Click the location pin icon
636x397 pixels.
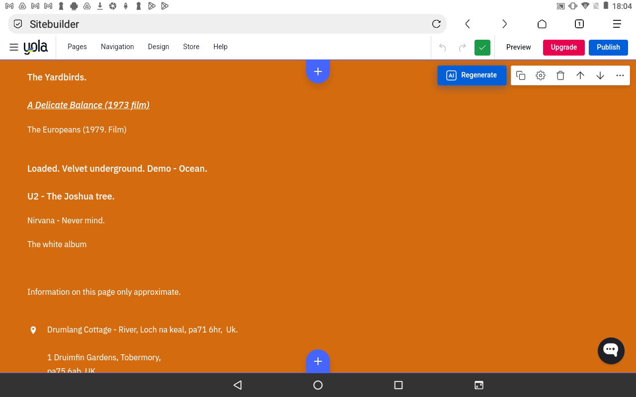[x=33, y=330]
